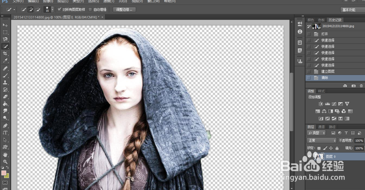
Task: Expand the toolbox double-arrow
Action: (2, 16)
